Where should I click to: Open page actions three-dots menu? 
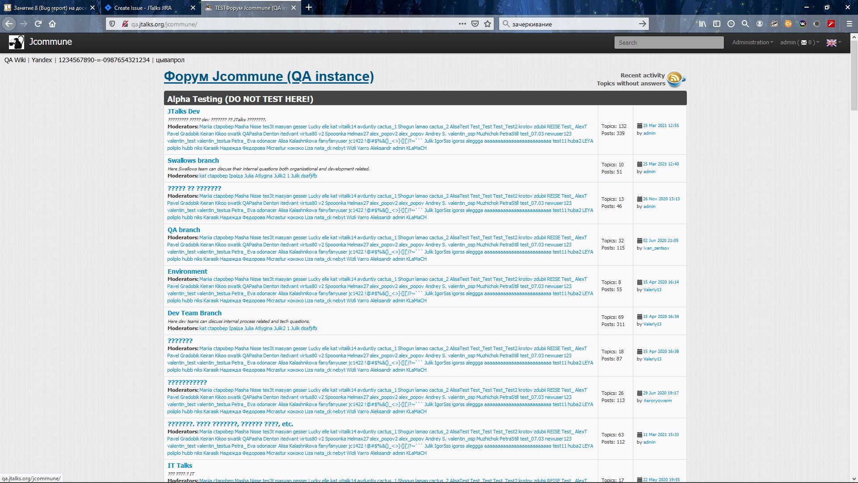click(463, 24)
